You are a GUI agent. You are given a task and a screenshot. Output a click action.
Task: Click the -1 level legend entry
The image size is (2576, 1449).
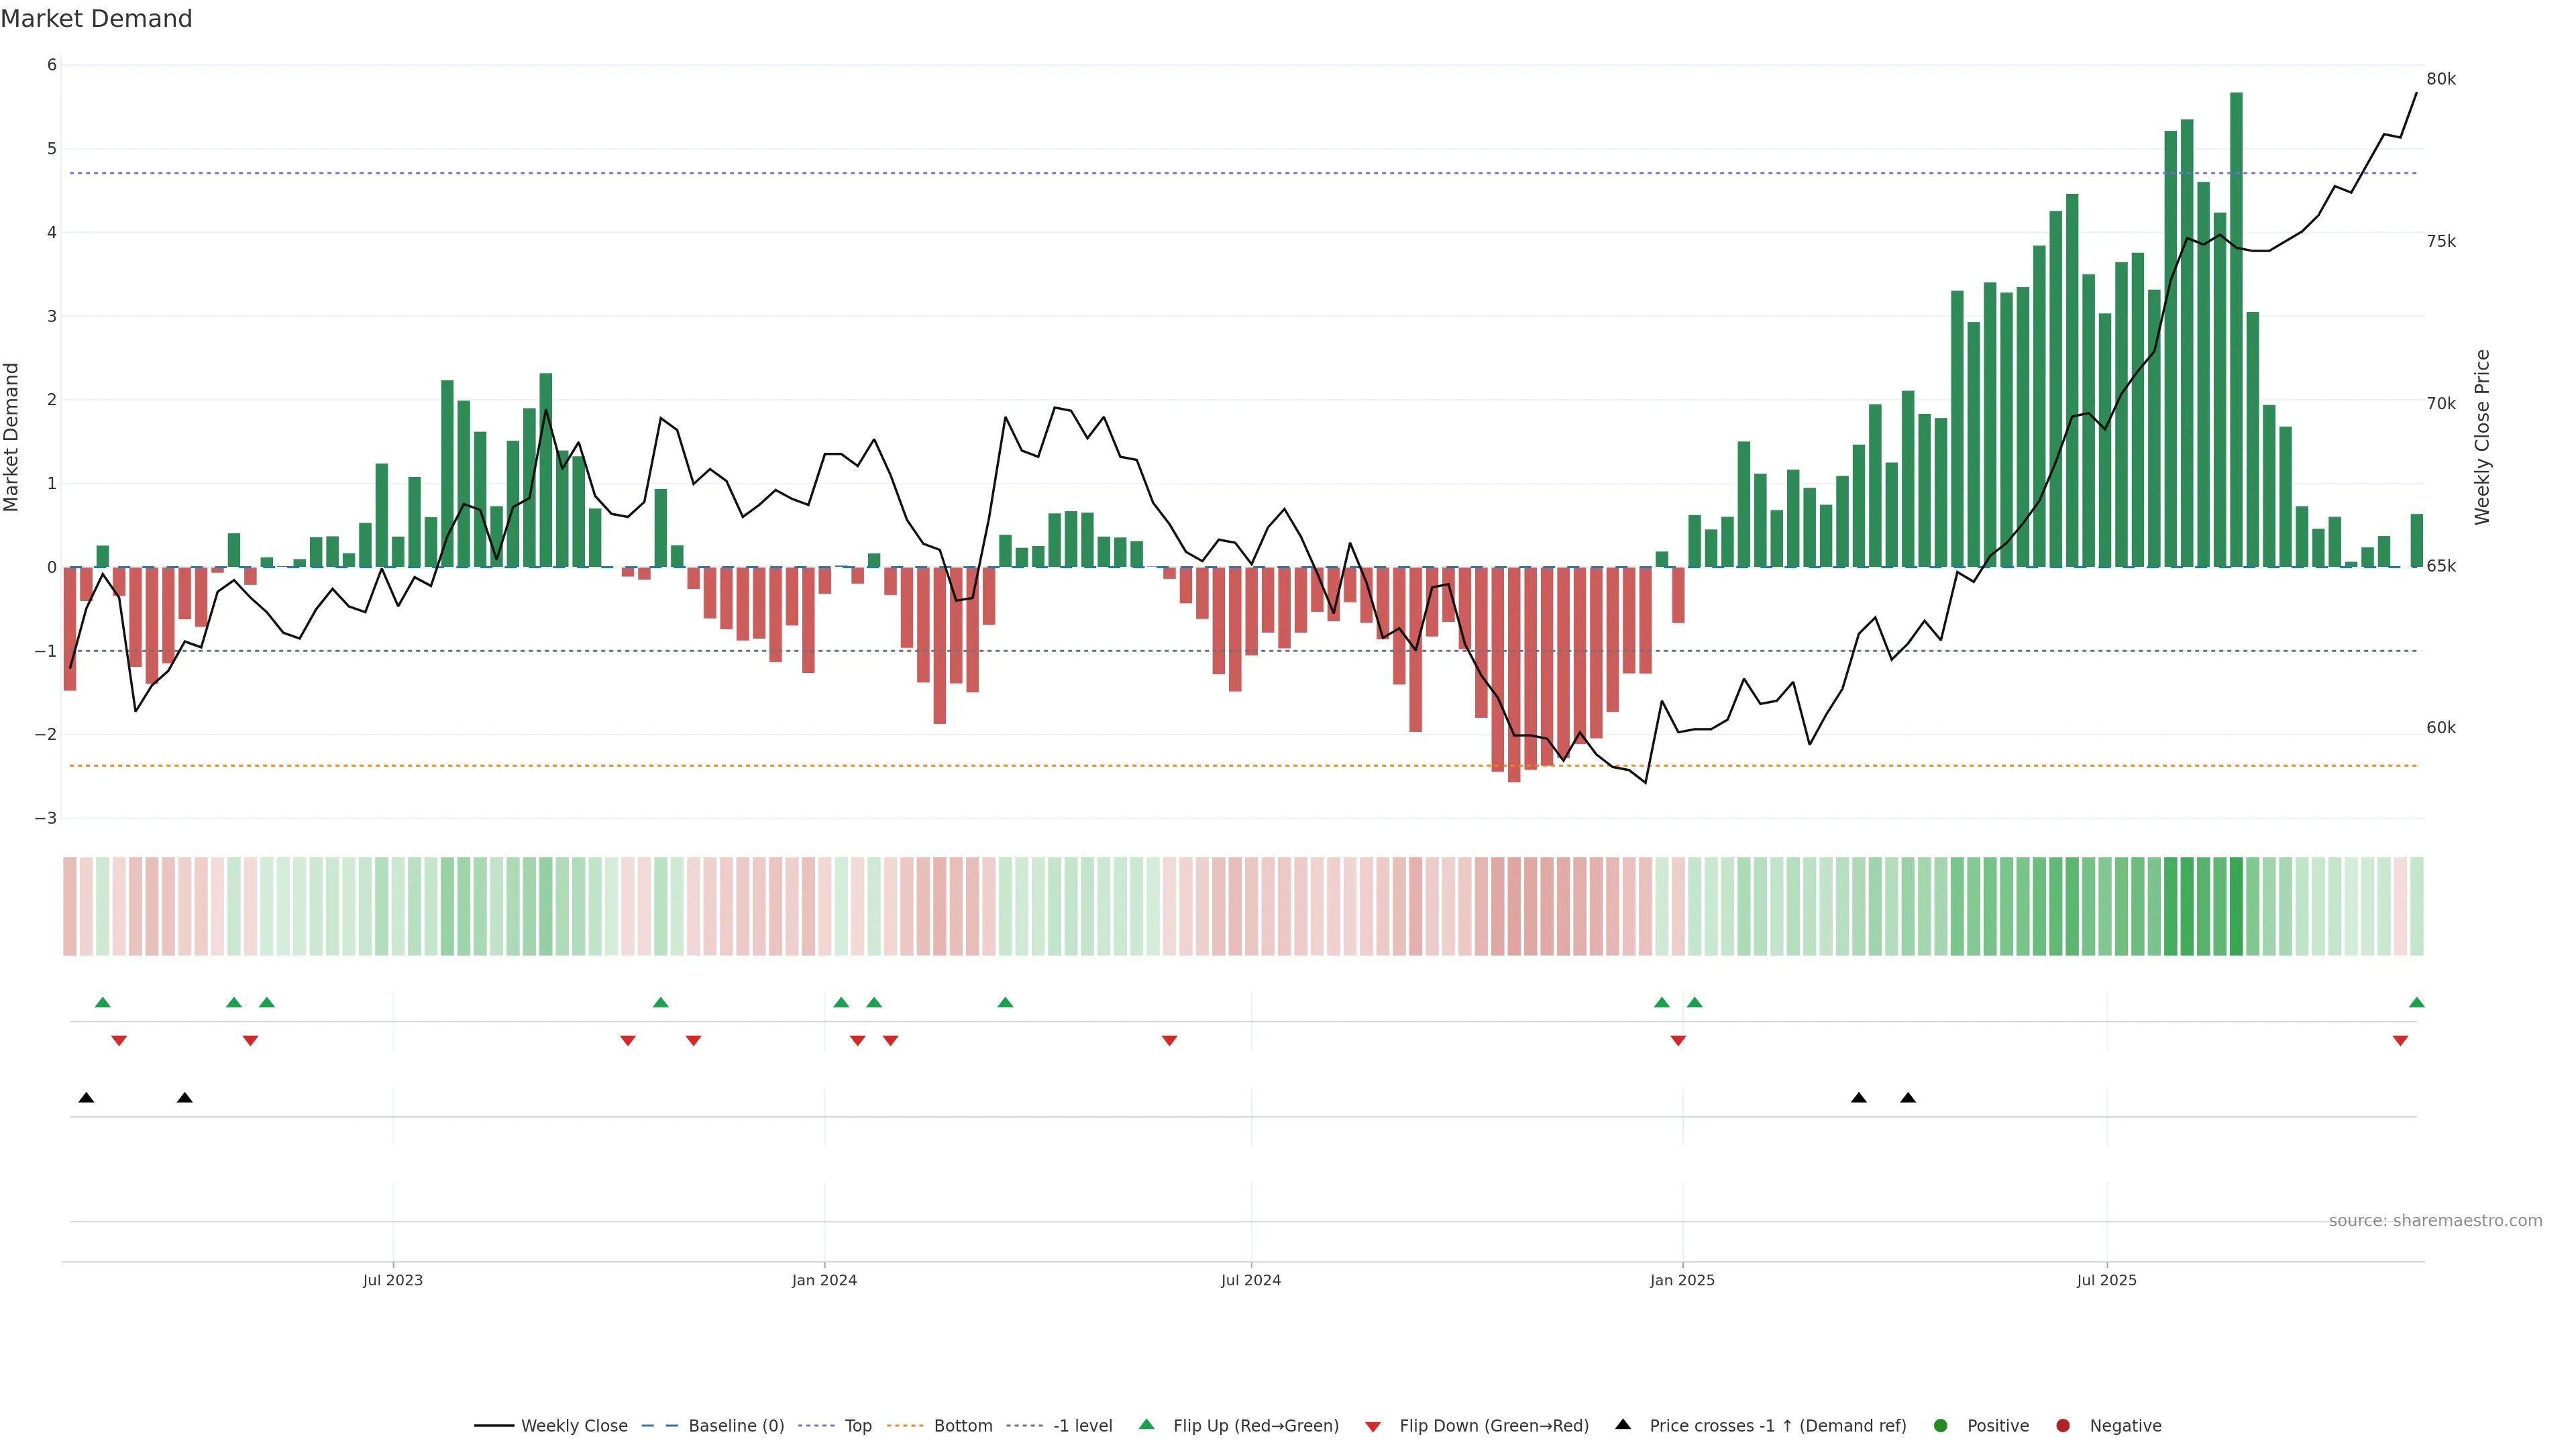click(1082, 1425)
